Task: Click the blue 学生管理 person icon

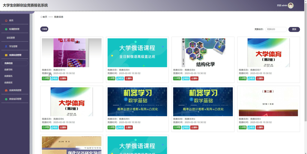Action: pos(6,47)
